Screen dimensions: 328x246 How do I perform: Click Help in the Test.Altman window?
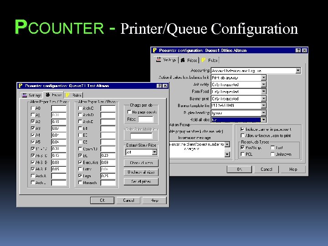pyautogui.click(x=154, y=200)
